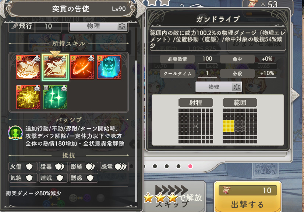The height and width of the screenshot is (212, 304).
Task: Click the right arrow on panel edge
Action: (x=295, y=95)
